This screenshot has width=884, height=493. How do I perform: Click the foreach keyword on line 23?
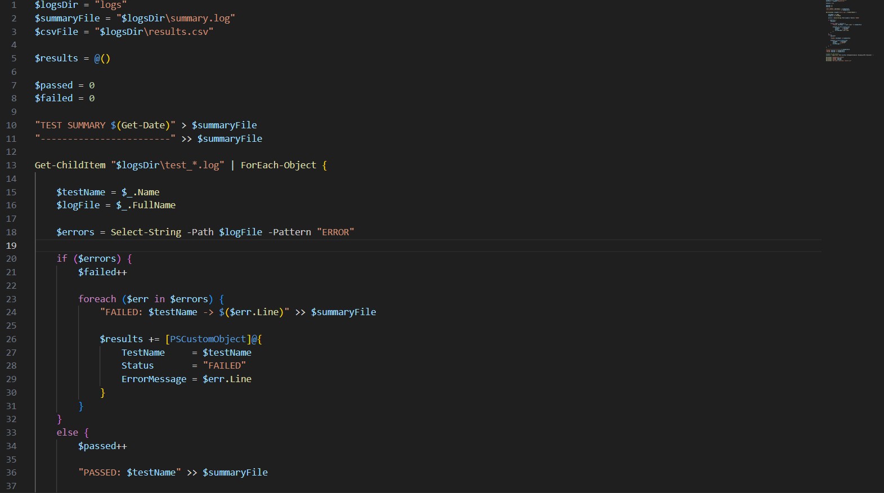click(97, 299)
